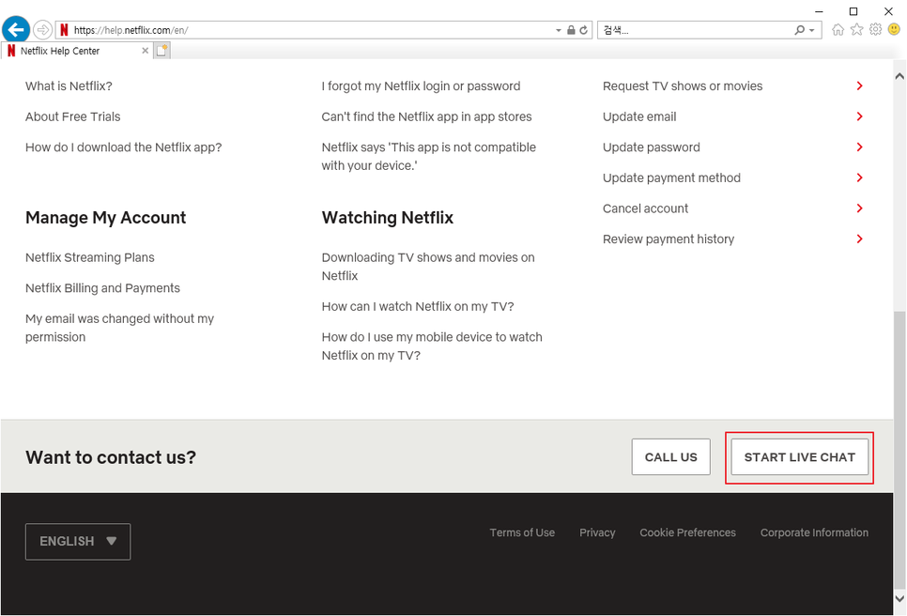Click the Want to contact us? heading

click(111, 457)
